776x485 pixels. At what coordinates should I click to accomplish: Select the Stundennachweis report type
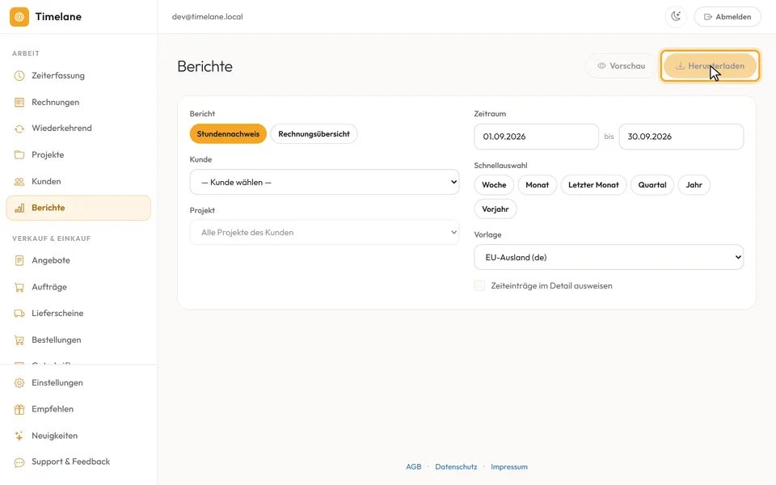(228, 133)
